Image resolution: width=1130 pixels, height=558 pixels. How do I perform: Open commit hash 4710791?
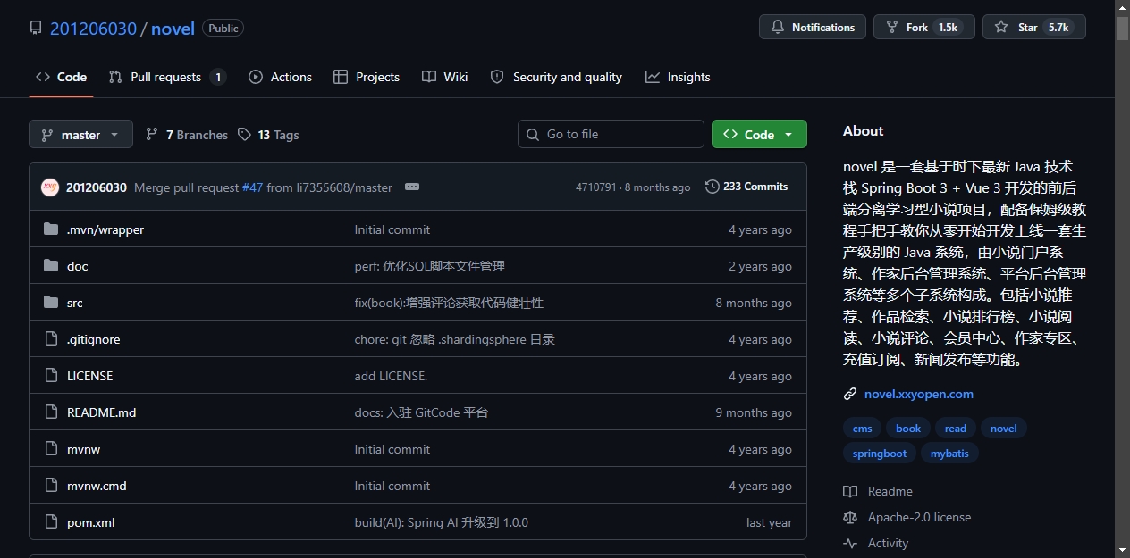(596, 187)
